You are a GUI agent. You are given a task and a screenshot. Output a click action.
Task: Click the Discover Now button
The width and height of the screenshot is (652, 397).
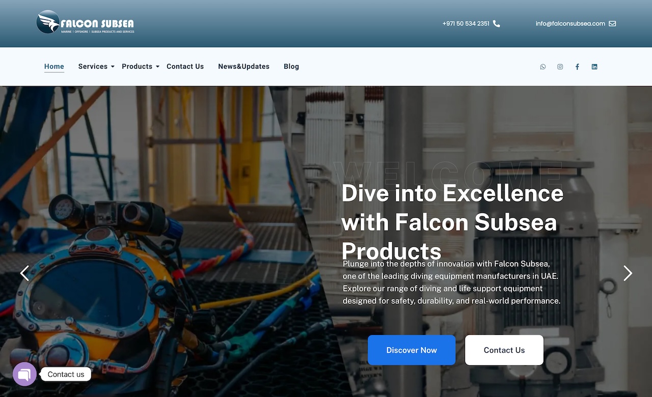click(x=412, y=350)
